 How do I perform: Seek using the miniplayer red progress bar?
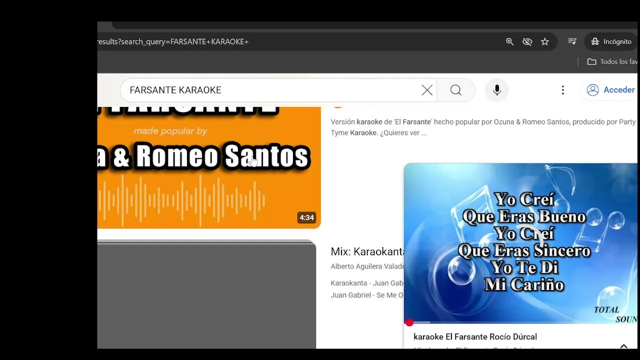click(520, 322)
